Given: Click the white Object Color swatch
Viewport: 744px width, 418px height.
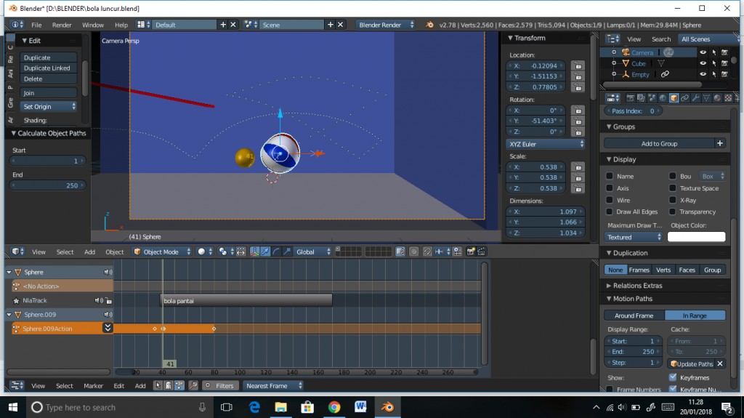Looking at the screenshot, I should [x=696, y=237].
